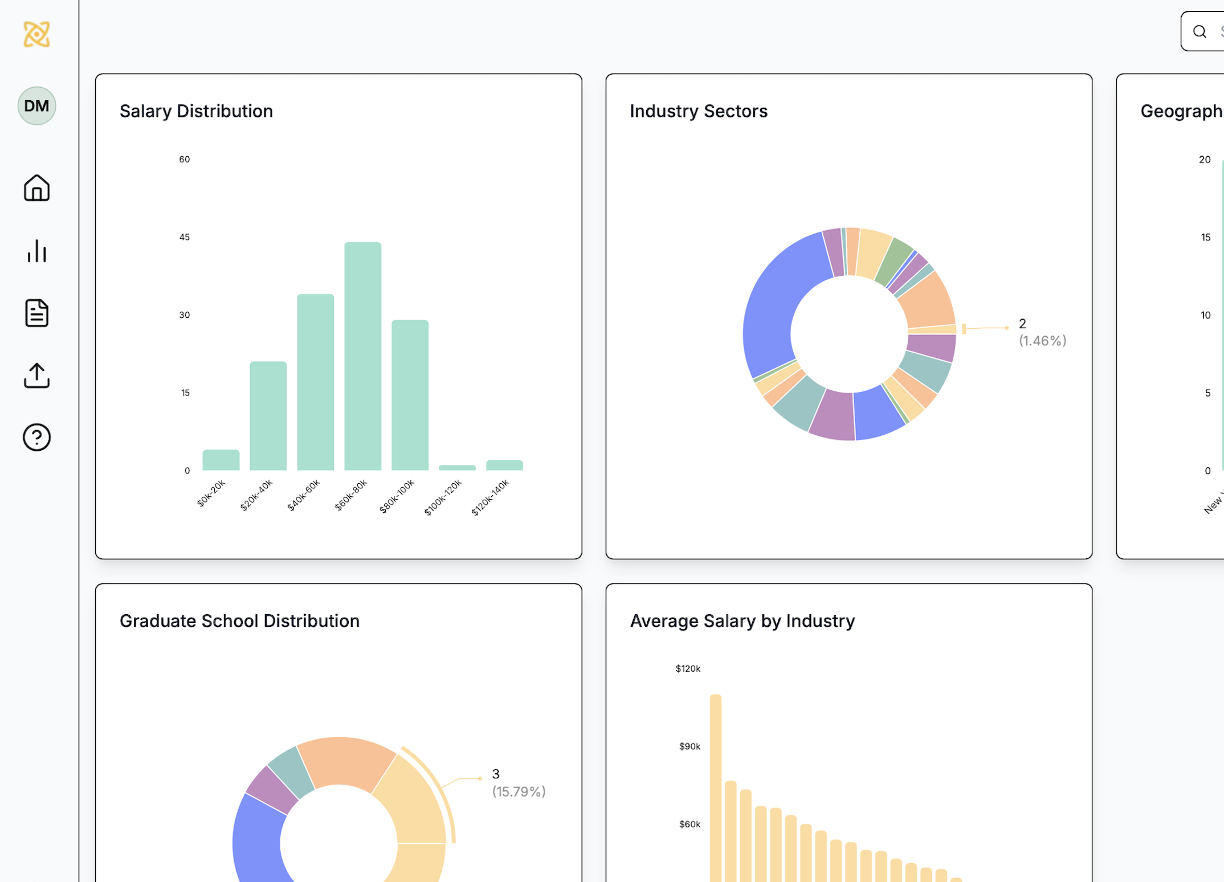Click the 'Graduate School Distribution' title
The width and height of the screenshot is (1224, 882).
pos(239,621)
